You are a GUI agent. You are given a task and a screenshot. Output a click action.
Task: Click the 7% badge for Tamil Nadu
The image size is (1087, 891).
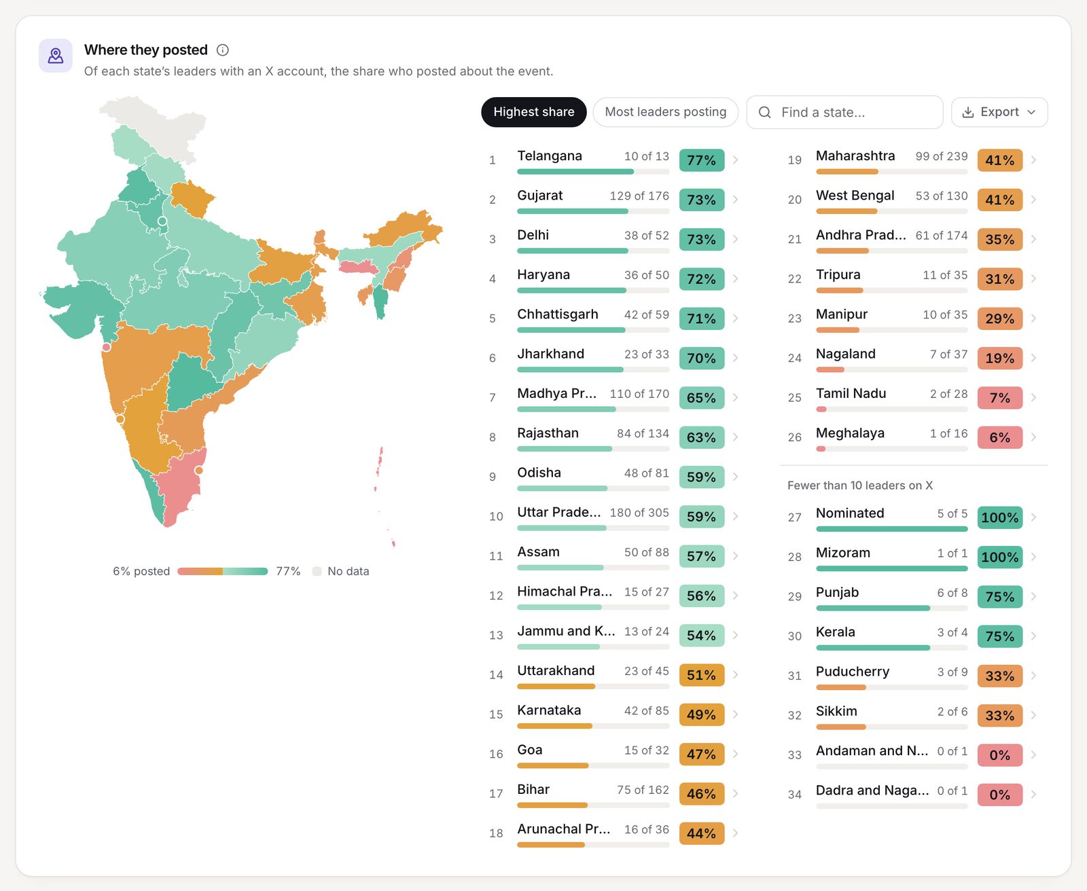tap(1000, 397)
